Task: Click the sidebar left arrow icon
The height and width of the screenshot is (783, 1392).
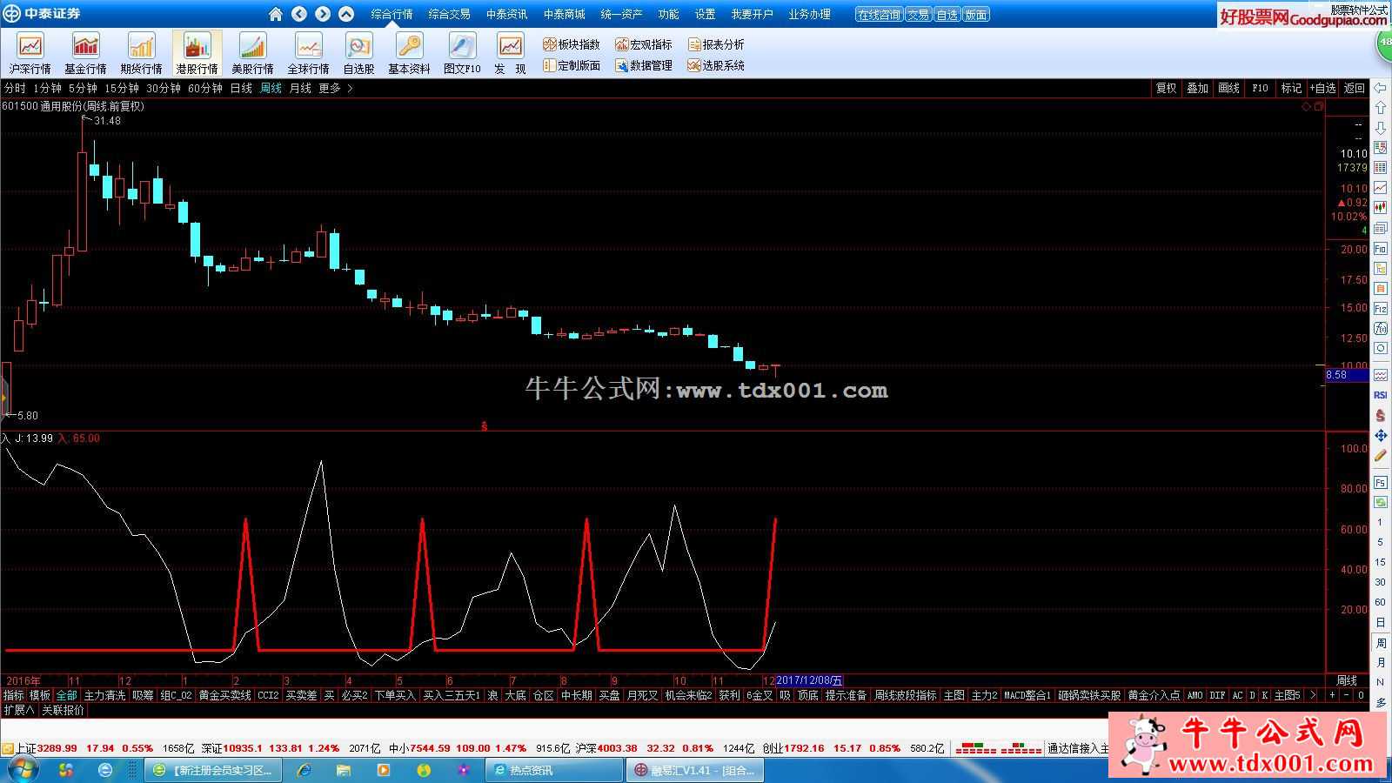Action: [x=1381, y=88]
